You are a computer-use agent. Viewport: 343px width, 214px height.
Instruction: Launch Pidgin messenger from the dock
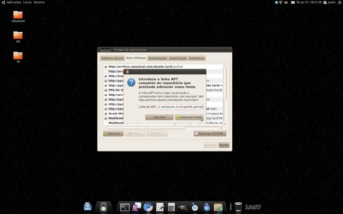pos(137,207)
